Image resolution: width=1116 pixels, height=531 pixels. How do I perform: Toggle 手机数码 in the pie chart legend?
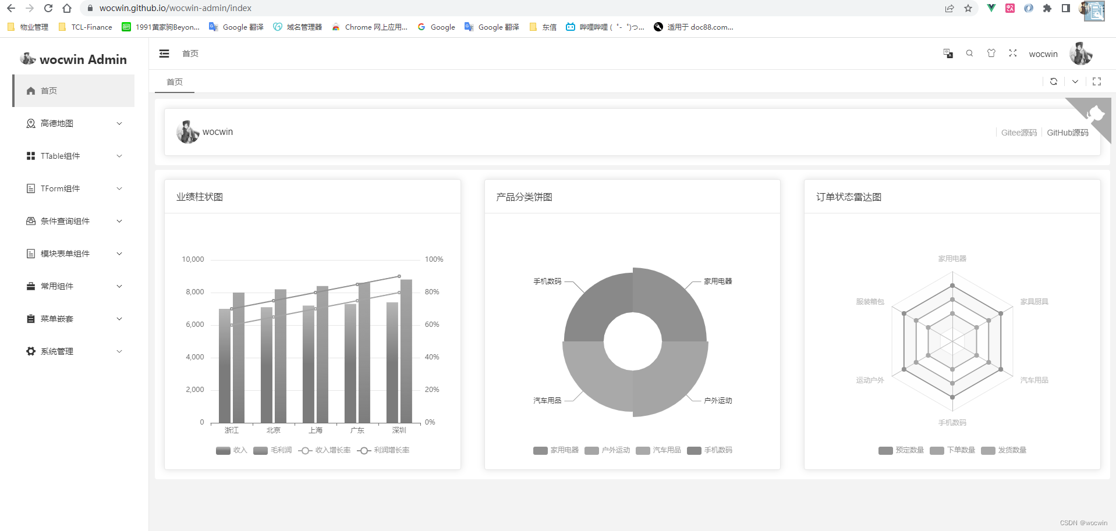click(x=710, y=450)
